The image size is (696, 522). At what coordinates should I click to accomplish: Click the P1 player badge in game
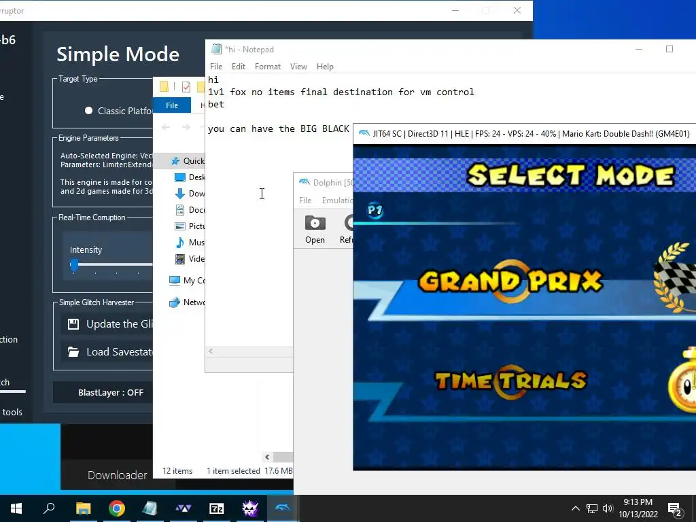tap(375, 210)
